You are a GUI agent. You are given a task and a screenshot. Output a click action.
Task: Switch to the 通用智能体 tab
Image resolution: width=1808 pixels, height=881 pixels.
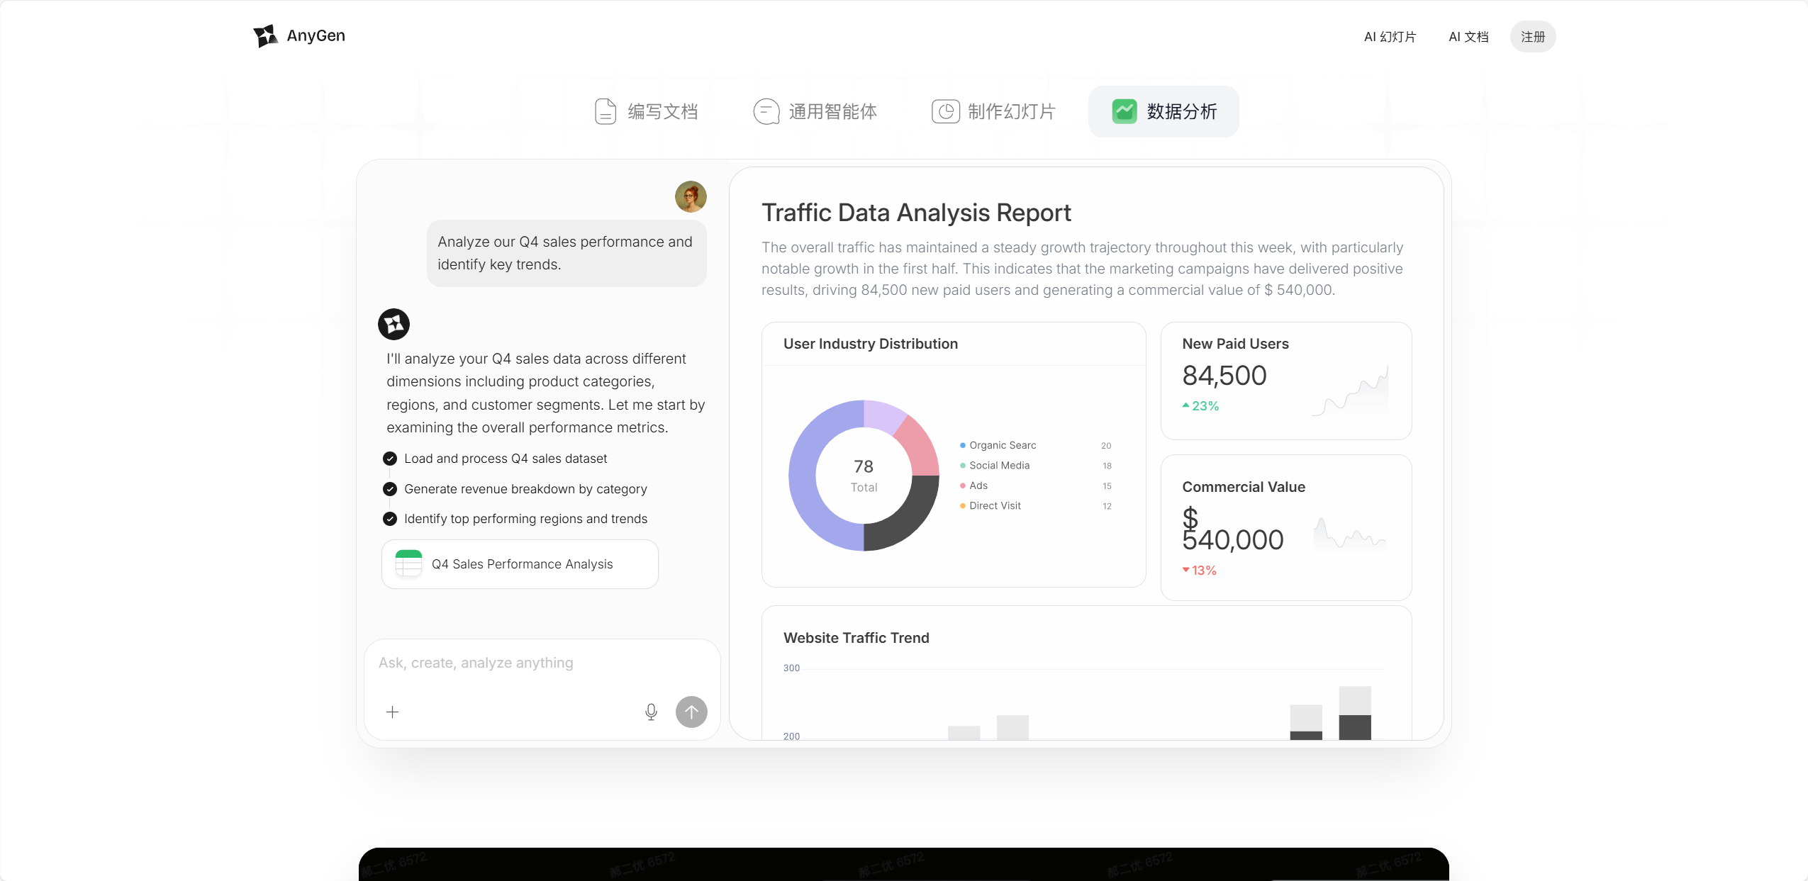815,111
